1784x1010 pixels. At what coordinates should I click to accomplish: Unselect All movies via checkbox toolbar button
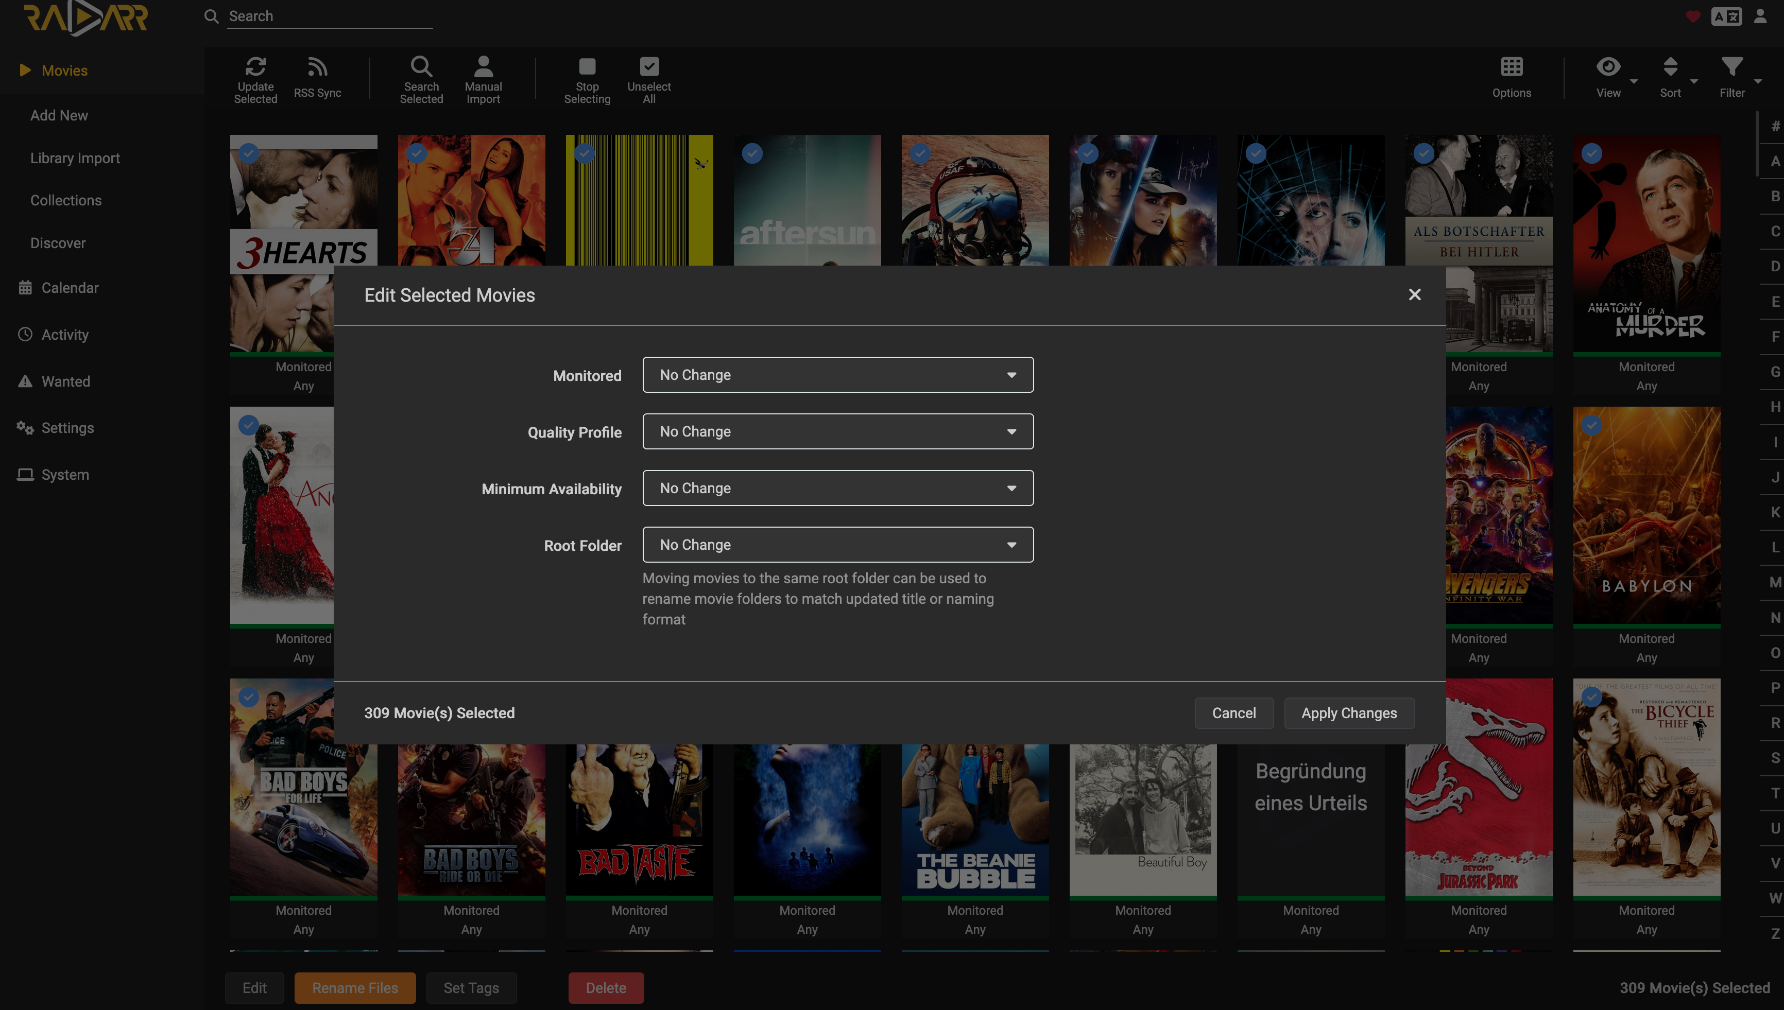click(x=649, y=80)
